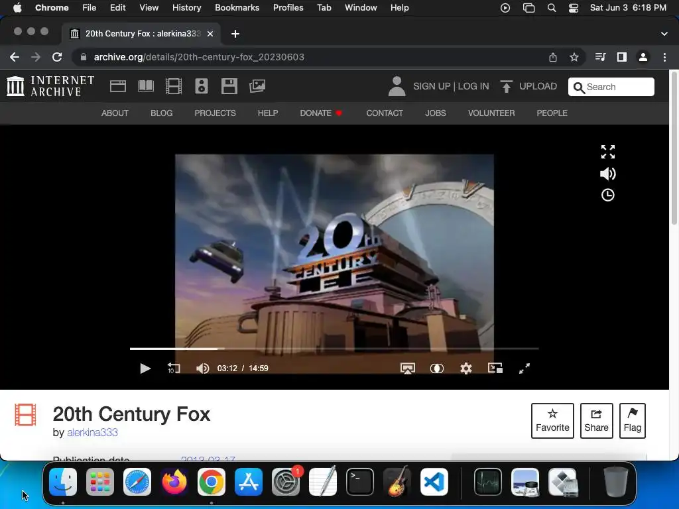Open the BLOG page
679x509 pixels.
pyautogui.click(x=162, y=113)
